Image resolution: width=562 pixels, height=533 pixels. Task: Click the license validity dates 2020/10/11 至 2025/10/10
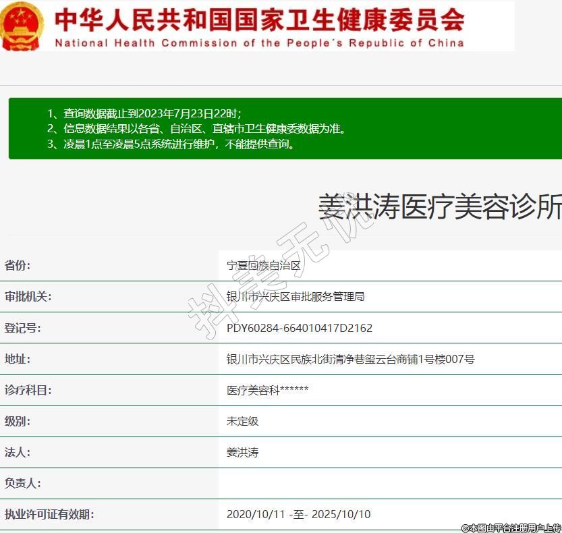click(298, 514)
